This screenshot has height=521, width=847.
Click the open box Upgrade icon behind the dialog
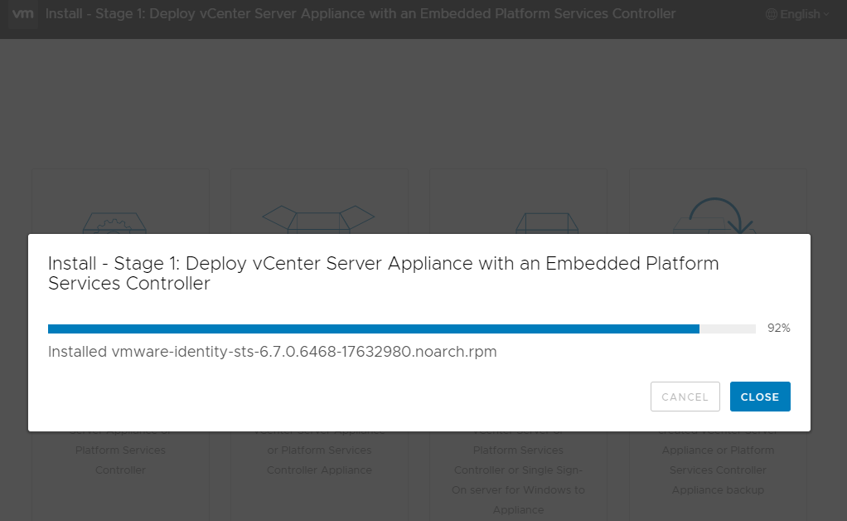click(318, 219)
